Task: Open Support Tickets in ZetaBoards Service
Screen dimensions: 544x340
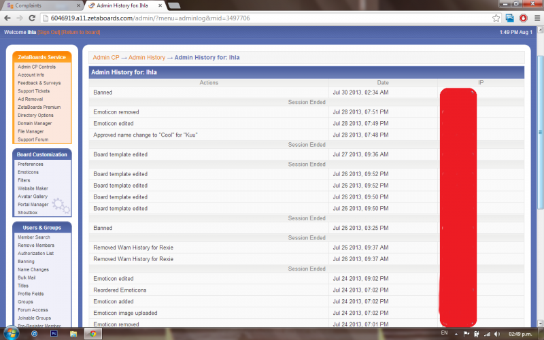Action: (33, 91)
